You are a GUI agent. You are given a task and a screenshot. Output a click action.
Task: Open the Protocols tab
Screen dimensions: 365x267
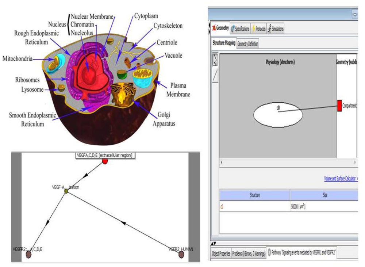pyautogui.click(x=258, y=28)
